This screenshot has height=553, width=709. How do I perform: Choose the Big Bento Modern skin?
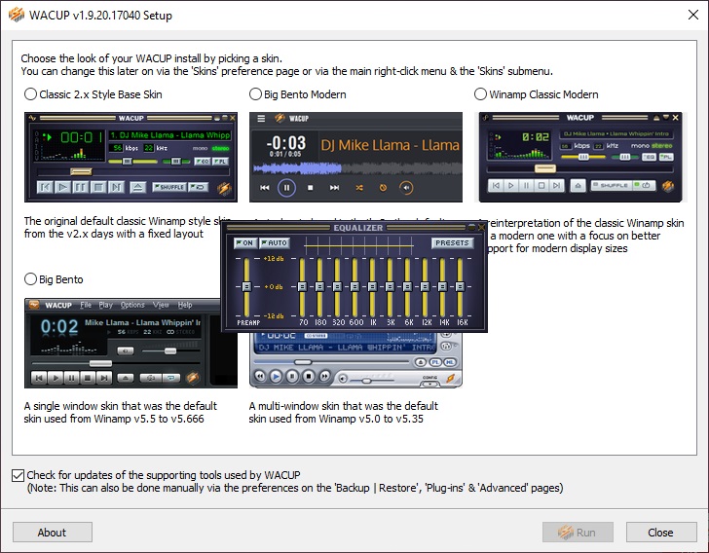(x=256, y=94)
